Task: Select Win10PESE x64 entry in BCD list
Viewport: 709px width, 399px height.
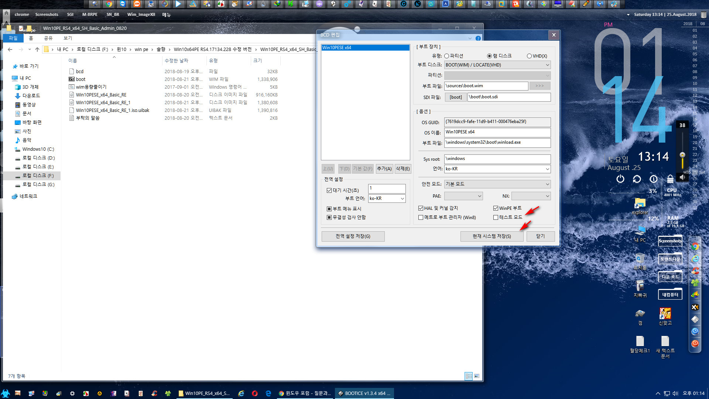Action: coord(365,48)
